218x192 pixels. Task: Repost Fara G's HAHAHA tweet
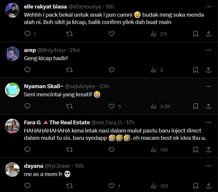(x=70, y=150)
